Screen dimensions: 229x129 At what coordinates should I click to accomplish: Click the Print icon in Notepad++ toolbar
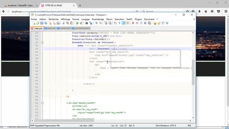58,23
